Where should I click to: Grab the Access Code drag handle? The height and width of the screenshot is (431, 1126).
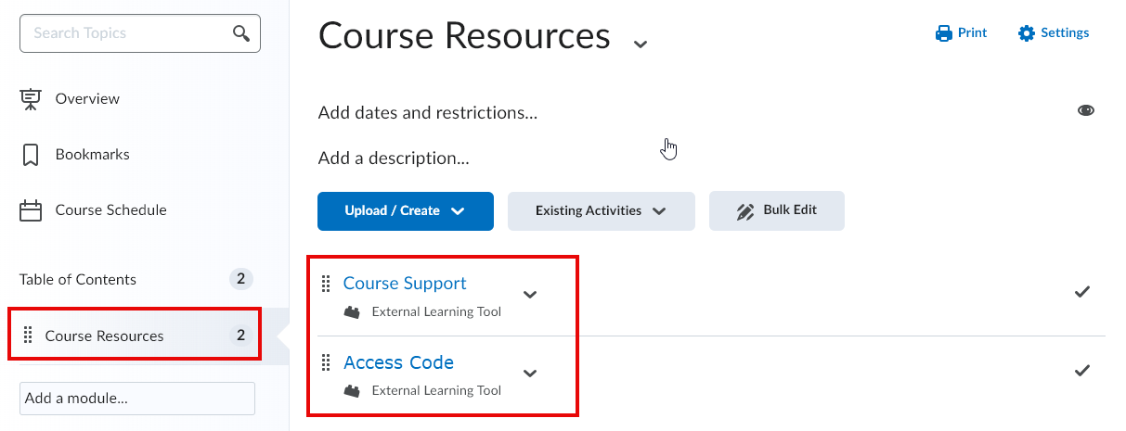(326, 362)
